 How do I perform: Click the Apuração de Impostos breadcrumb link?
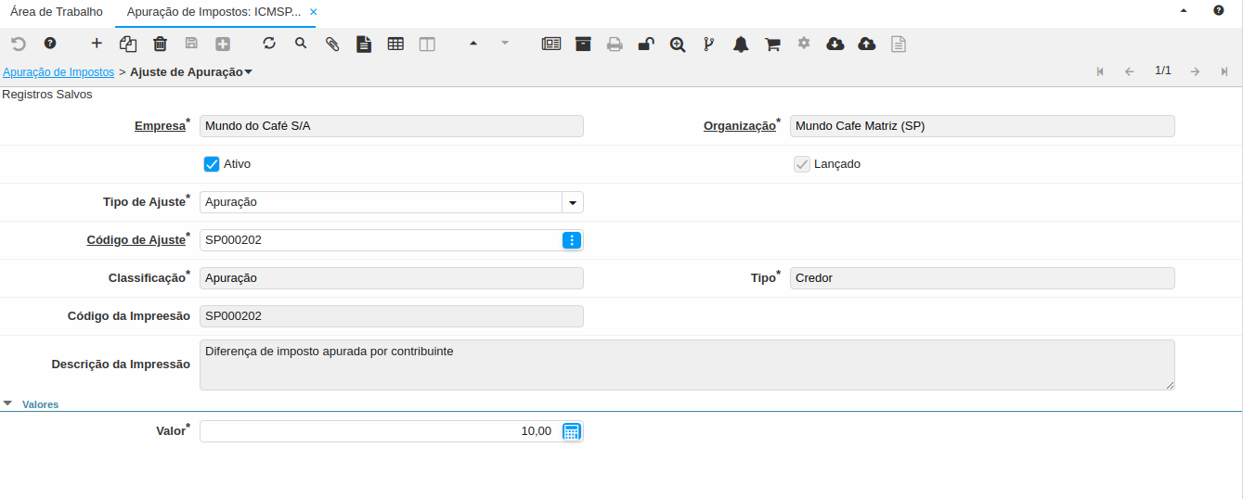[58, 71]
